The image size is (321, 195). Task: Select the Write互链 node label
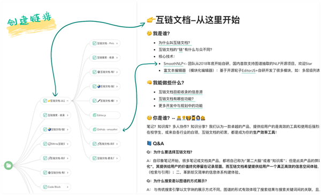point(57,144)
